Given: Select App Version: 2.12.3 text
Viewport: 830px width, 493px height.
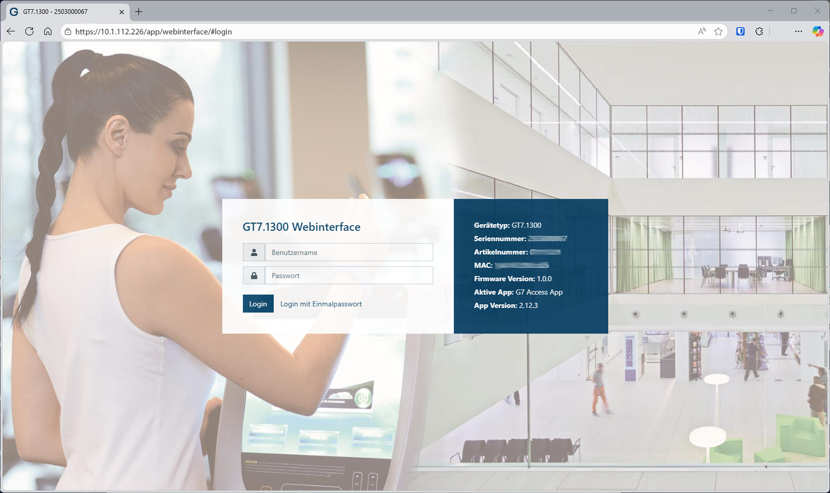Looking at the screenshot, I should tap(506, 305).
